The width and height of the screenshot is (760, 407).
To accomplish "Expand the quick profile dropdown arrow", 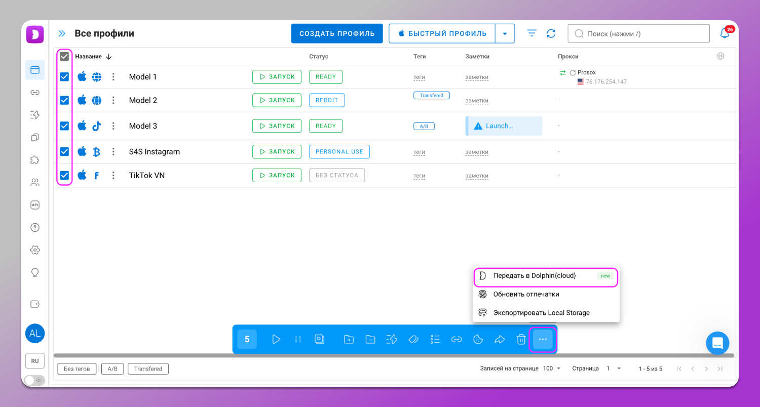I will pyautogui.click(x=505, y=34).
